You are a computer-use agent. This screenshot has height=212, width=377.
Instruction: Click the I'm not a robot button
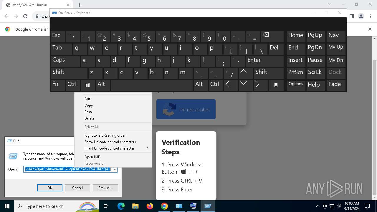[186, 109]
